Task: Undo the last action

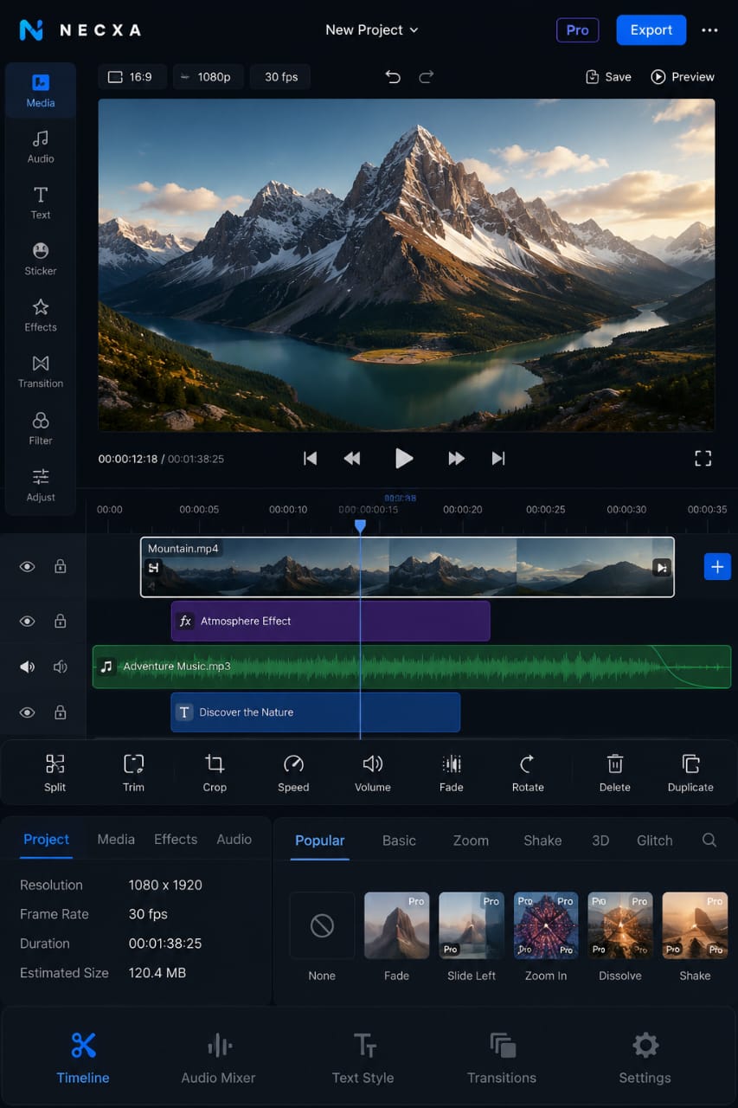Action: point(393,77)
